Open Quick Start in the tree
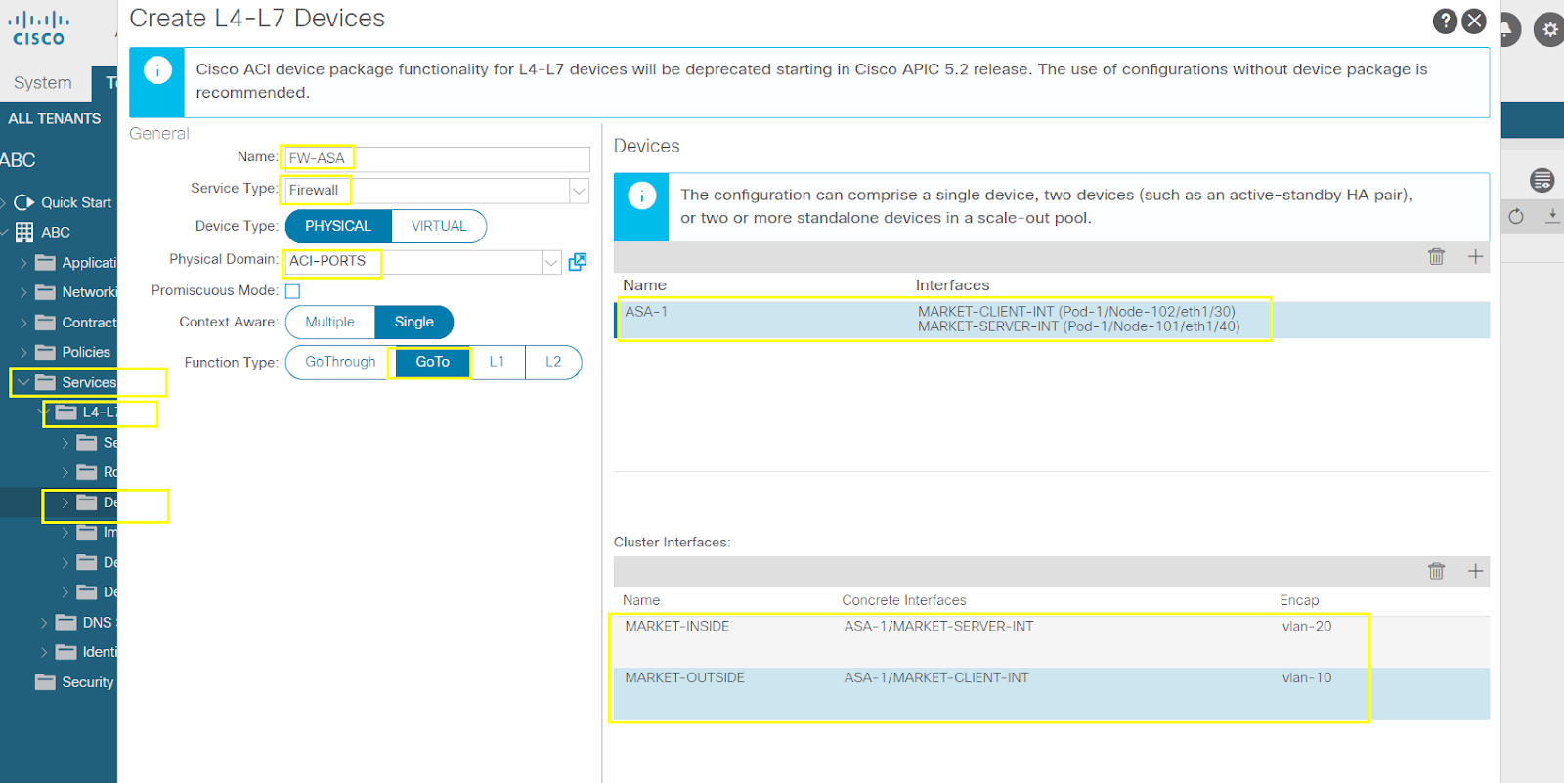The width and height of the screenshot is (1564, 783). point(76,202)
